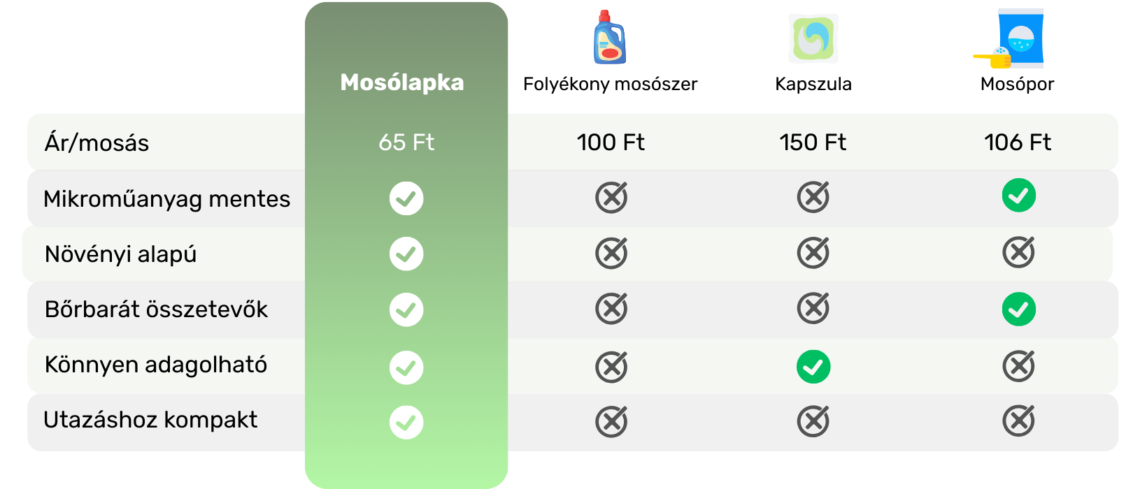Click the liquid detergent bottle icon
Image resolution: width=1147 pixels, height=489 pixels.
[x=610, y=38]
